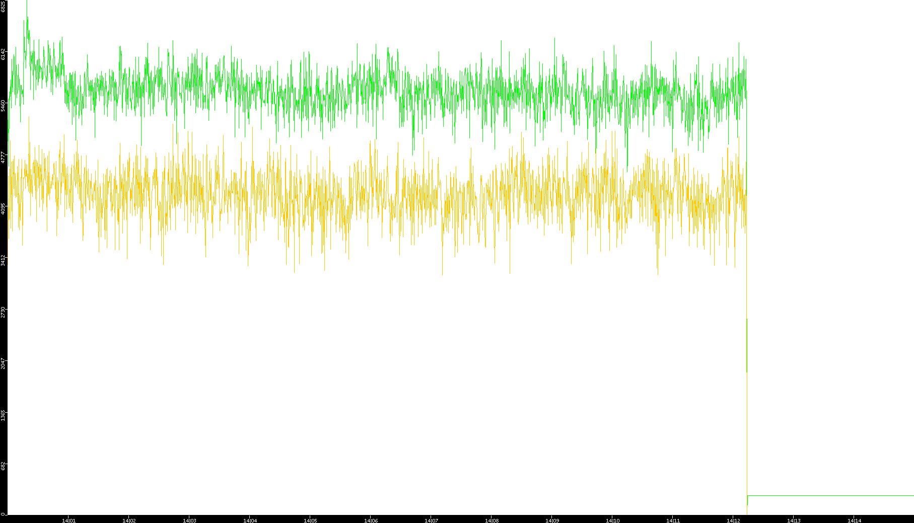Click the 1365 vertical axis label
This screenshot has width=914, height=523.
tap(4, 415)
